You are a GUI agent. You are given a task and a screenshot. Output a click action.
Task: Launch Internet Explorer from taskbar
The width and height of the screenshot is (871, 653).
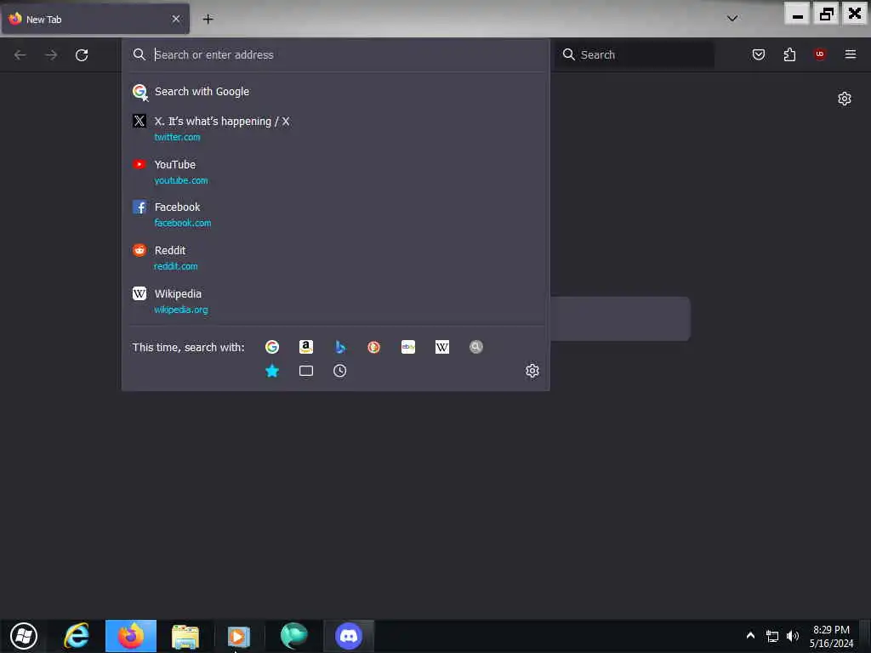click(x=77, y=636)
